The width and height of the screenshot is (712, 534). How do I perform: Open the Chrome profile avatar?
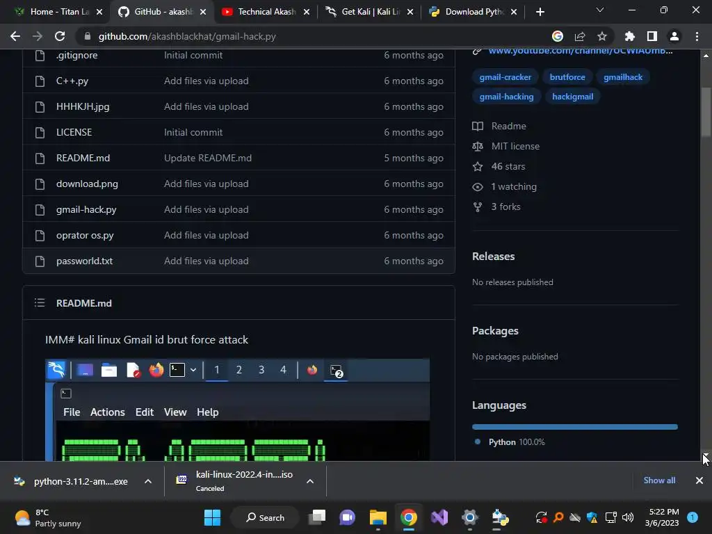point(674,36)
